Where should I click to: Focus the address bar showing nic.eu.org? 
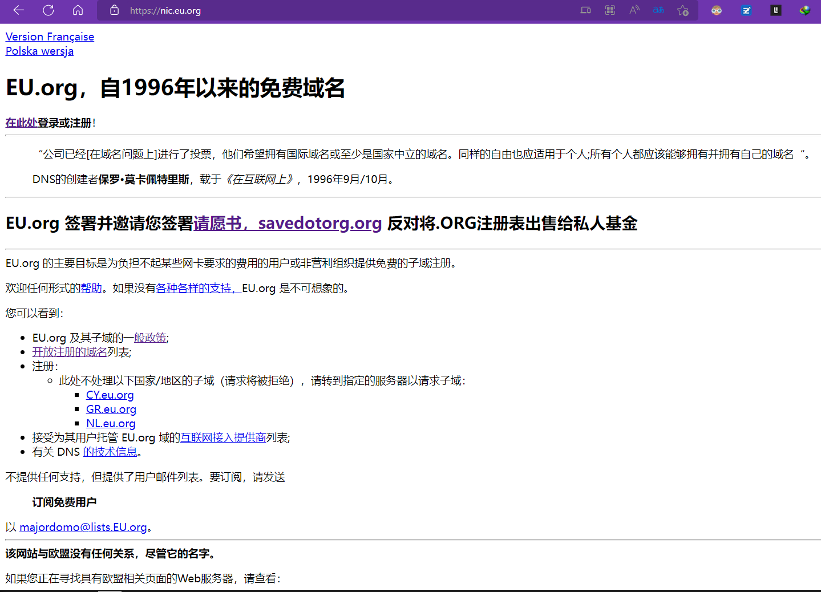(342, 10)
